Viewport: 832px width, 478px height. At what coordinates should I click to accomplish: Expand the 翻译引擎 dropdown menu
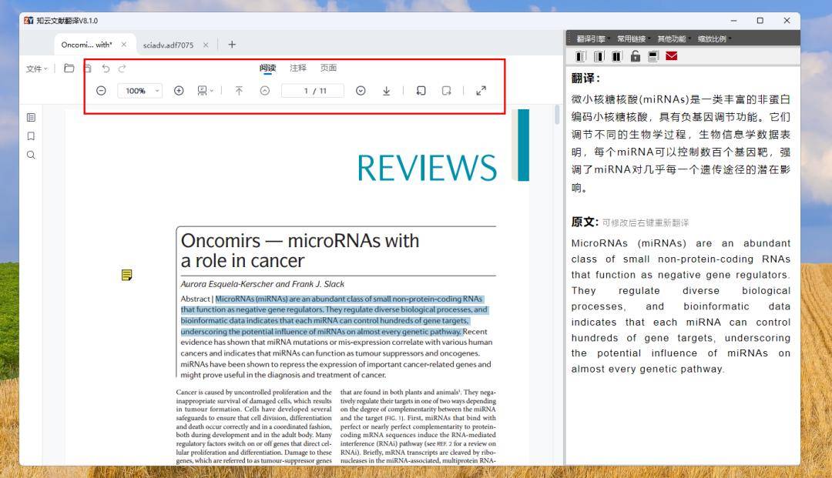tap(593, 38)
